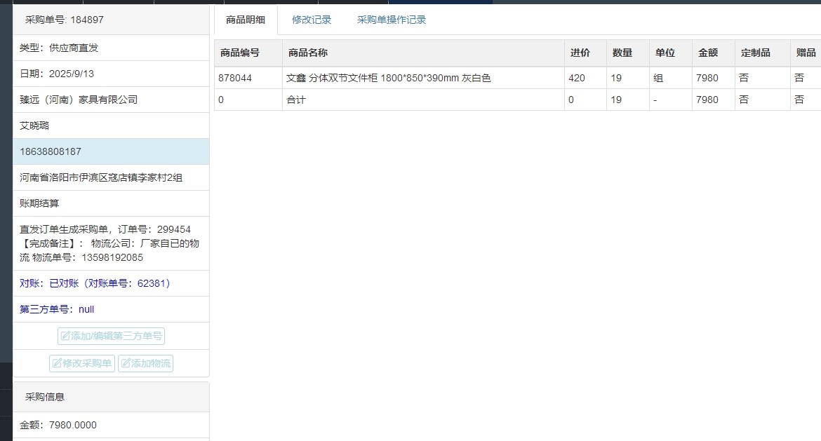Switch to the 商品明细 tab

point(246,20)
